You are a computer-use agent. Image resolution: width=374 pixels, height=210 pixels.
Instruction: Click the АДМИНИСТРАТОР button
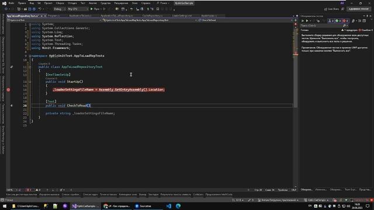pyautogui.click(x=359, y=9)
